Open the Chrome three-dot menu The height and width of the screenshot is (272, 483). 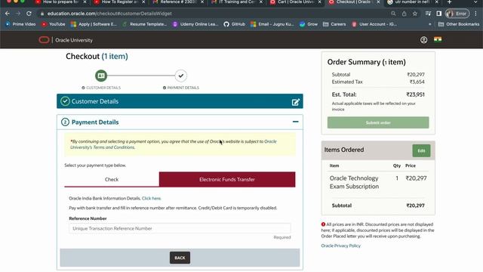(x=475, y=14)
